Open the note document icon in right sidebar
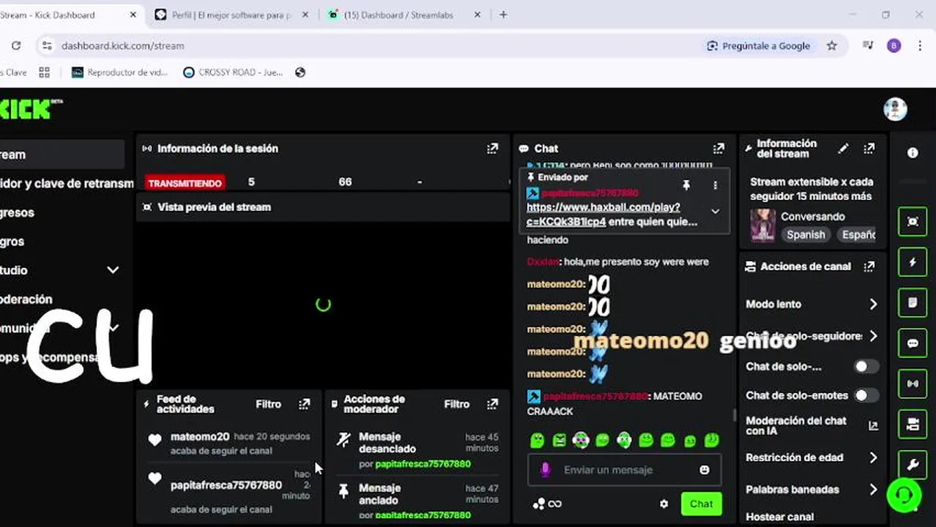 (x=913, y=302)
